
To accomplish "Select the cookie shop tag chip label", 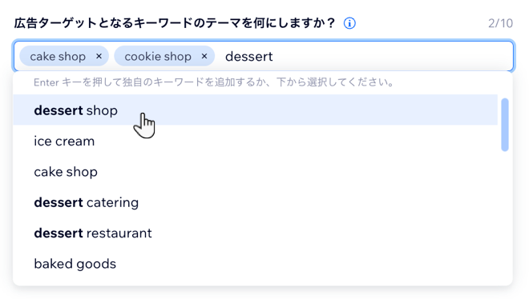I will [158, 57].
